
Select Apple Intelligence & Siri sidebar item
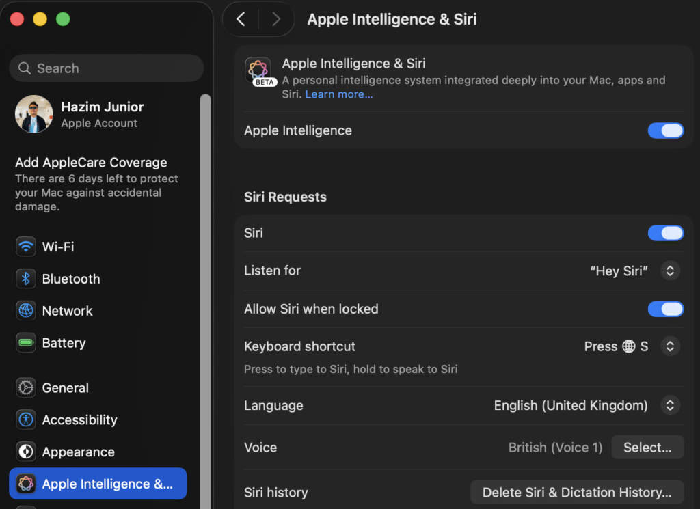[98, 484]
